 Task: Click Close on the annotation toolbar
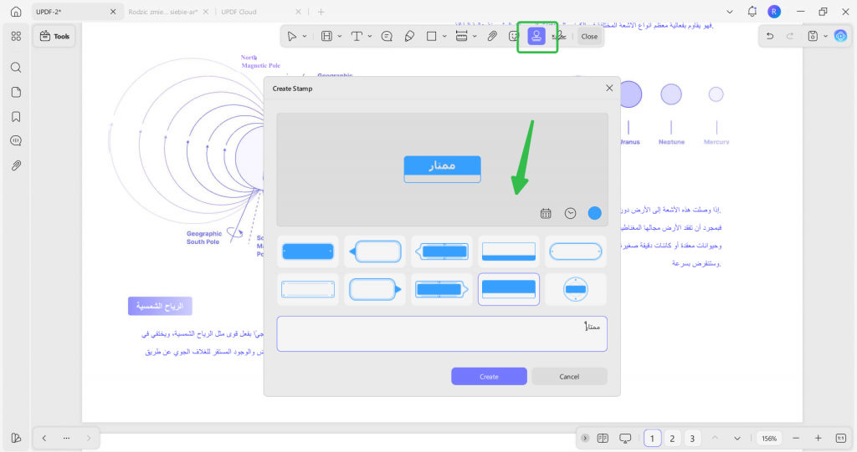(589, 36)
